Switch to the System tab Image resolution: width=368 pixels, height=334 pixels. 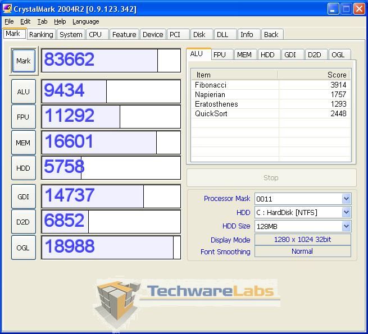[71, 34]
